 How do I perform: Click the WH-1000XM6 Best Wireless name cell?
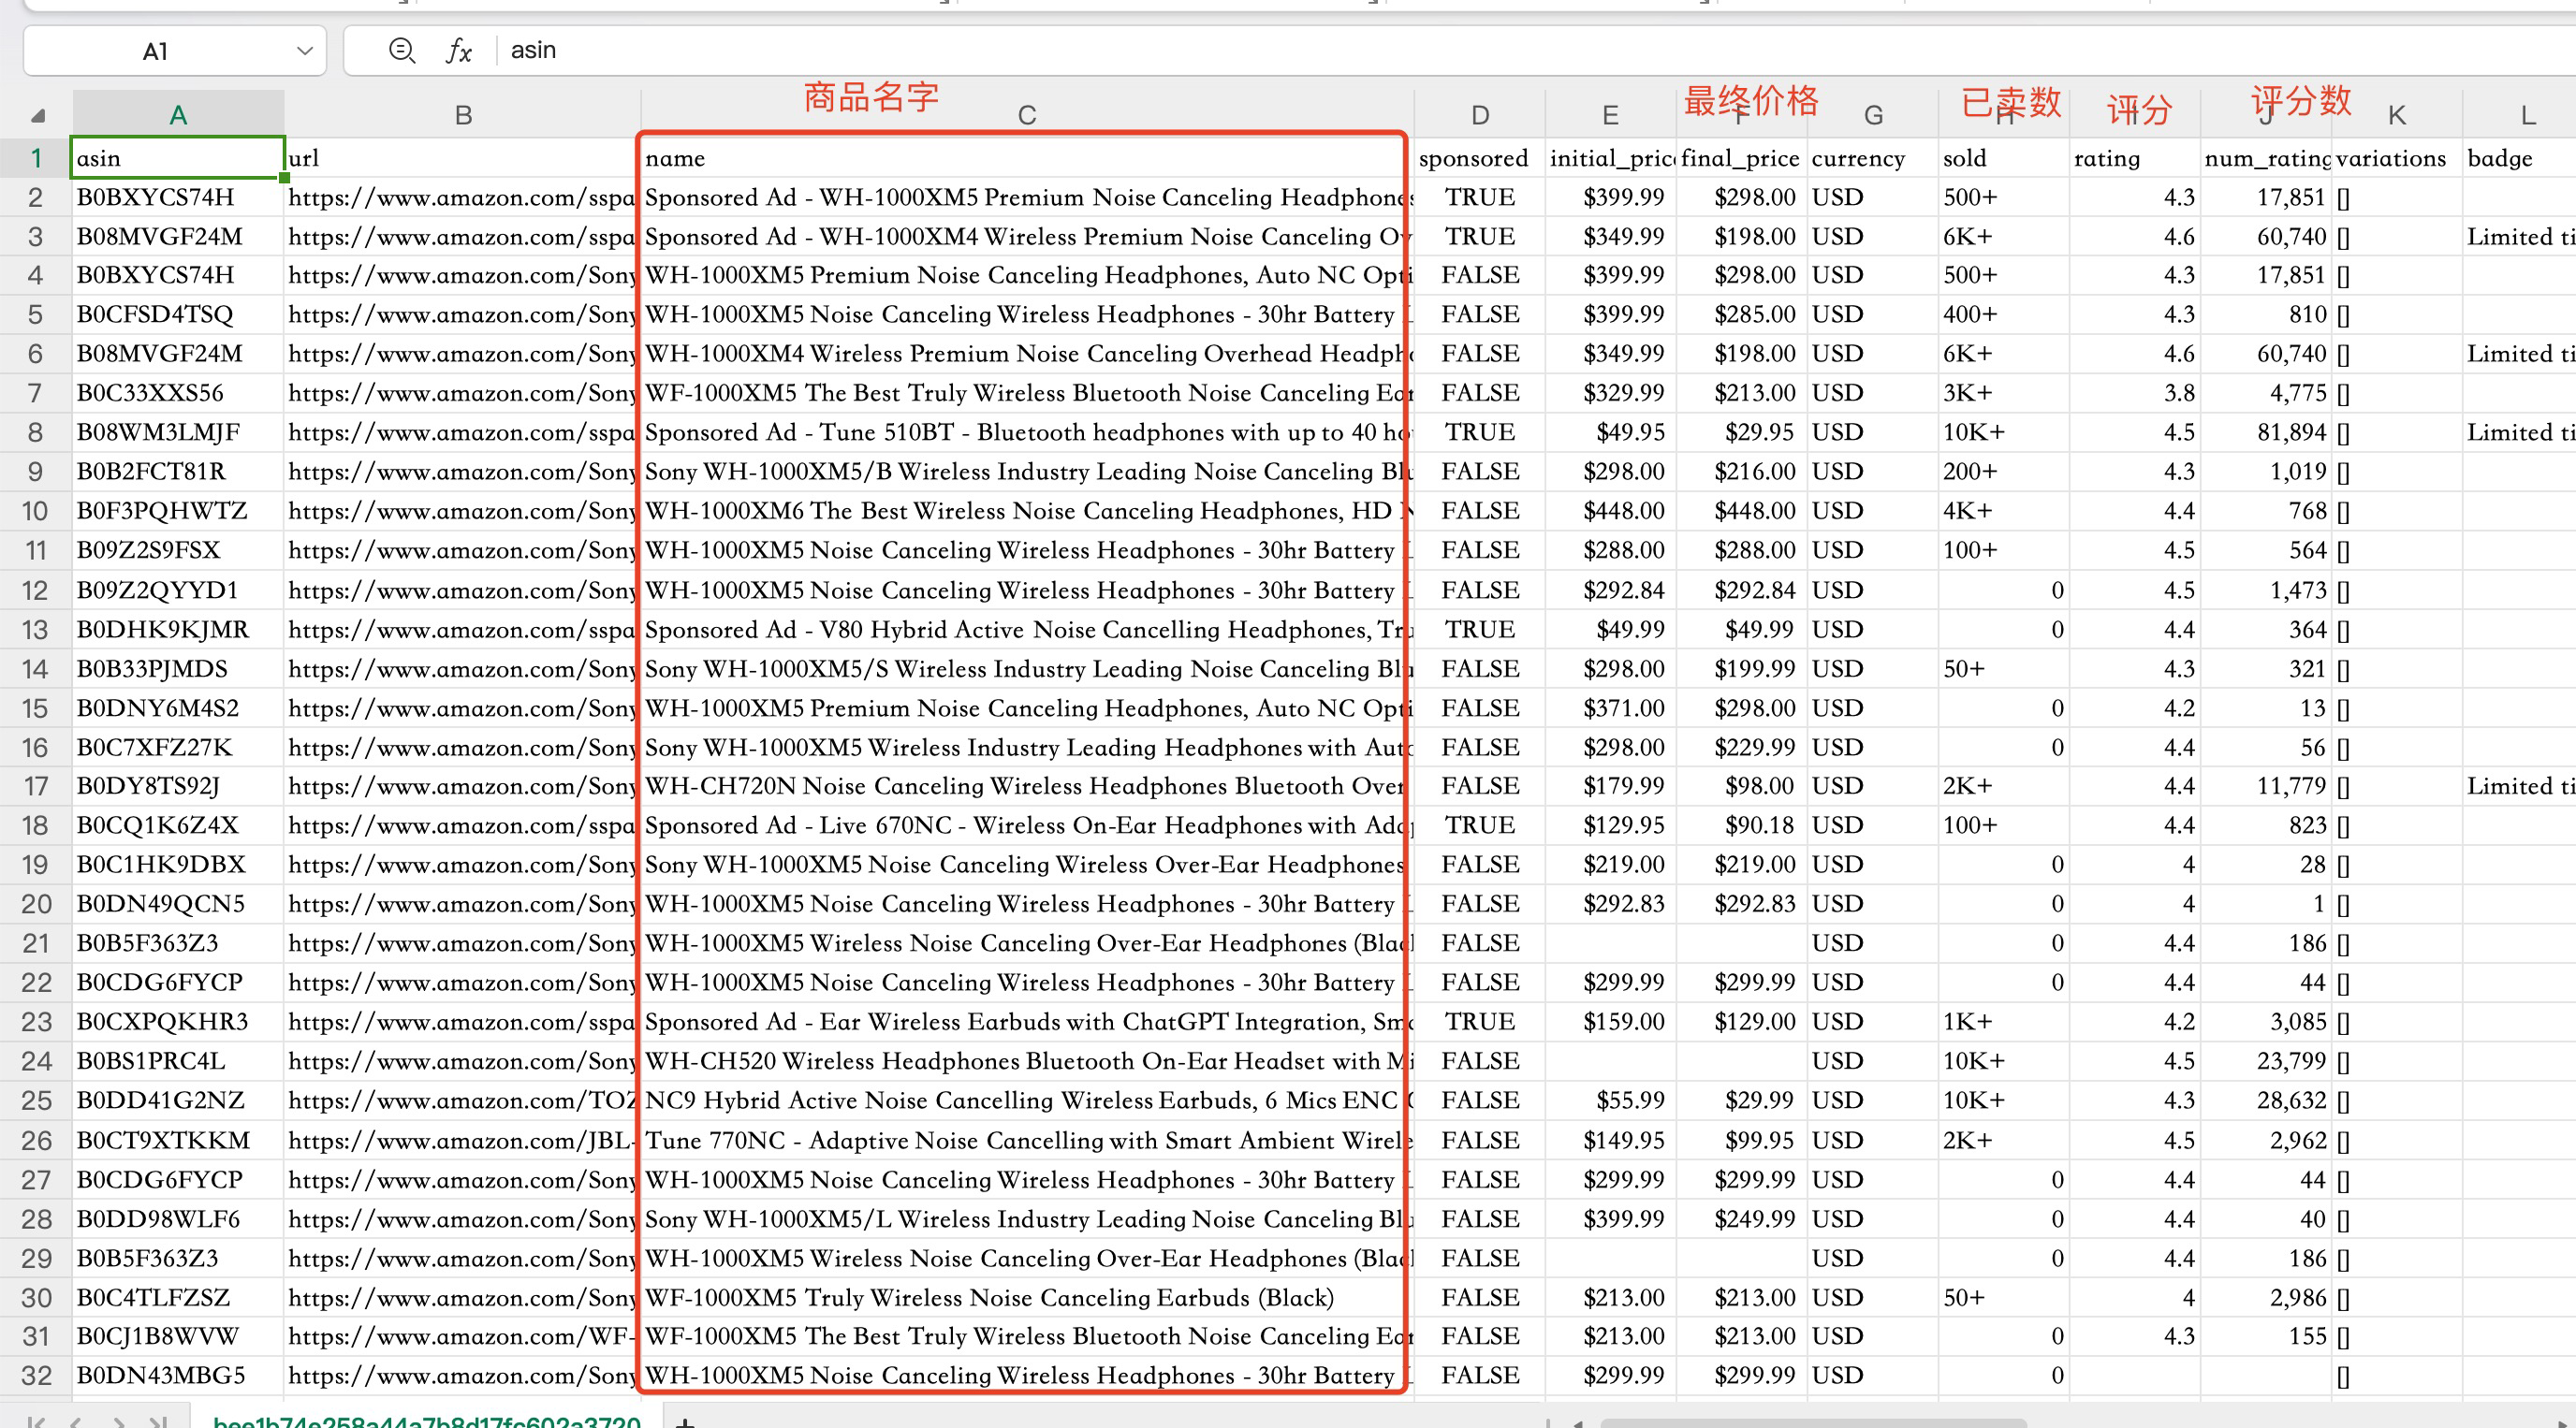tap(1027, 511)
